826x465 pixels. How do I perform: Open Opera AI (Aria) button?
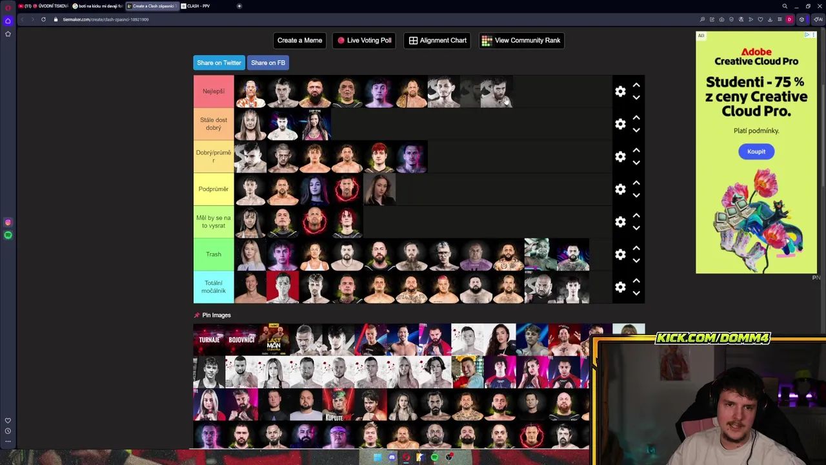click(x=818, y=19)
